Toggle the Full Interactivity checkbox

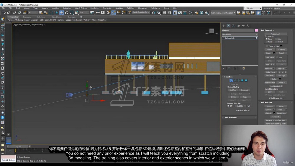(270, 98)
